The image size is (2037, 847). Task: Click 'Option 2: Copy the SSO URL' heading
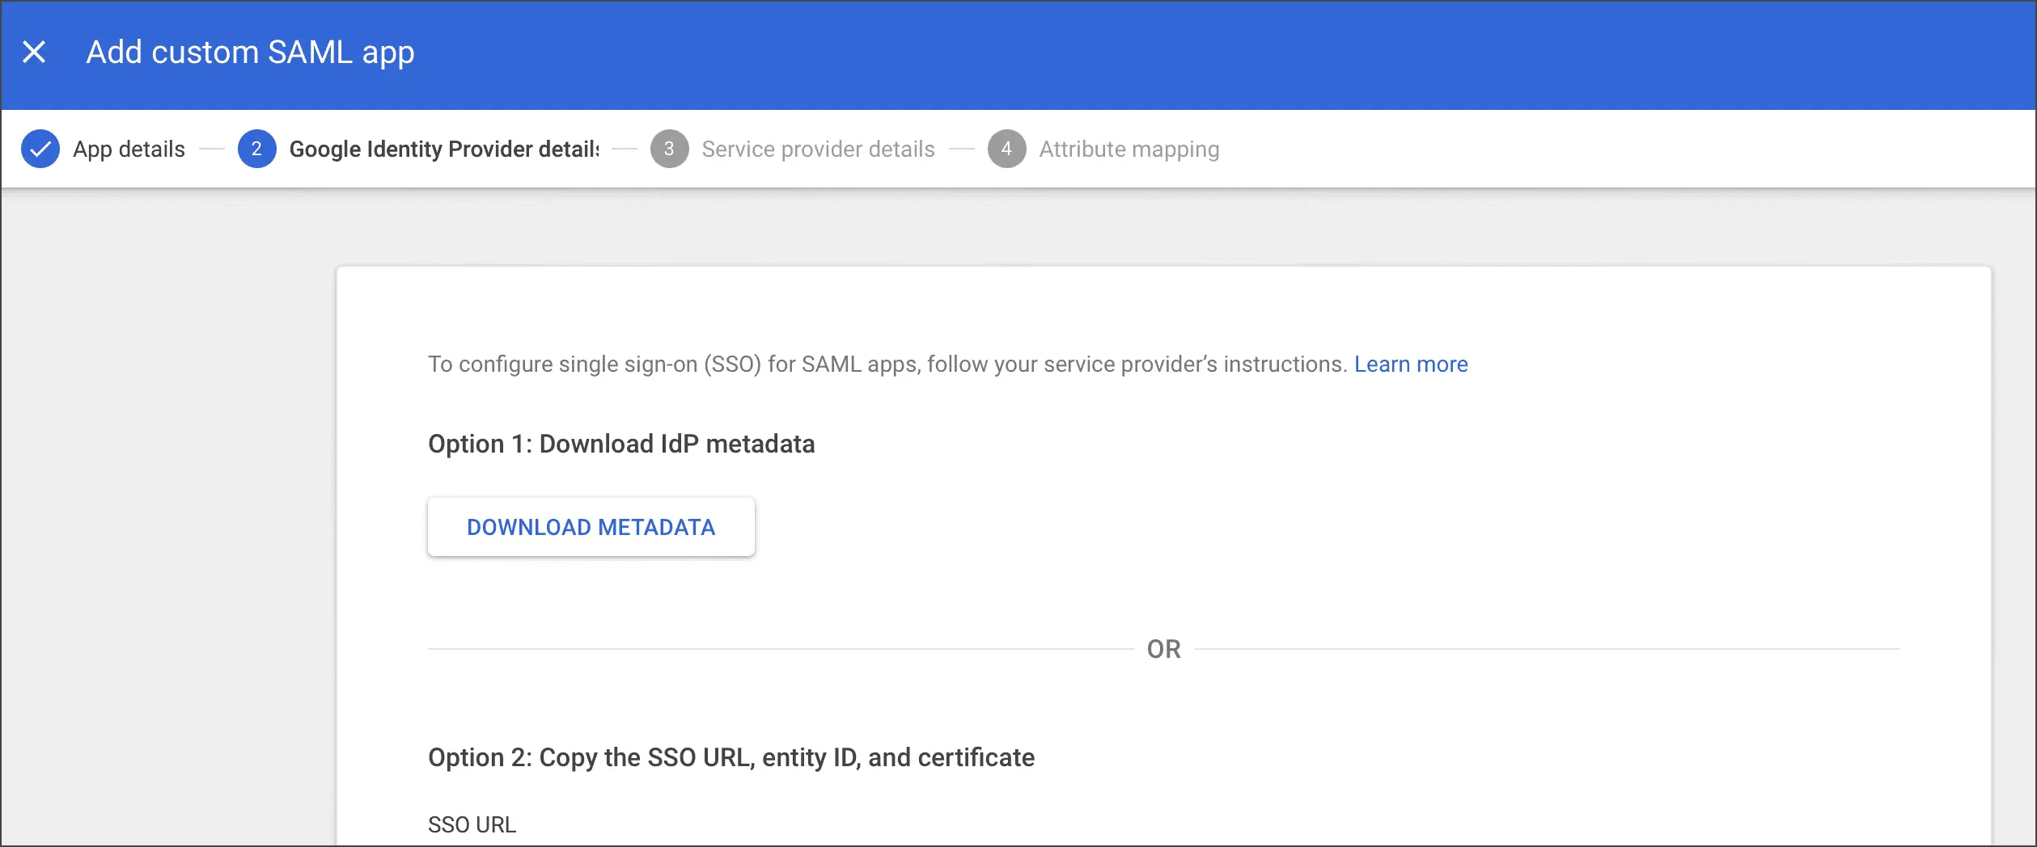tap(731, 757)
